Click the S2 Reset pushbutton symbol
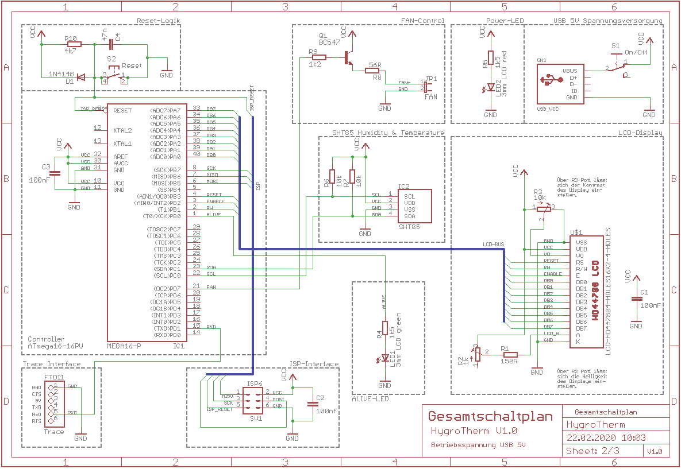681x469 pixels. point(114,75)
